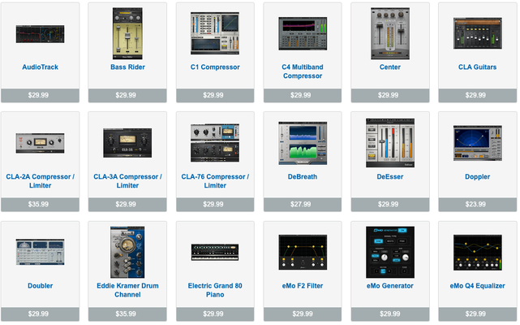Open the Bass Rider plugin image
This screenshot has width=520, height=325.
[x=127, y=33]
